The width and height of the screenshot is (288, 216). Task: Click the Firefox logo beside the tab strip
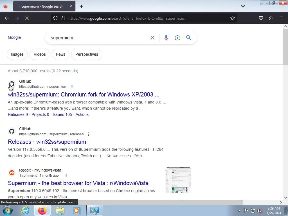click(6, 6)
